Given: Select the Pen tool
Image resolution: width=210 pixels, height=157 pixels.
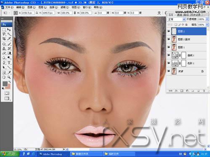Looking at the screenshot, I should pos(4,63).
